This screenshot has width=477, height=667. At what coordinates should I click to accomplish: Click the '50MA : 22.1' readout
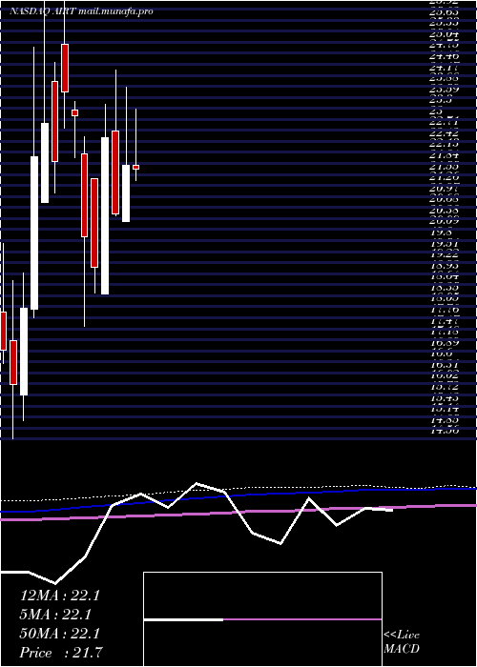click(x=60, y=634)
